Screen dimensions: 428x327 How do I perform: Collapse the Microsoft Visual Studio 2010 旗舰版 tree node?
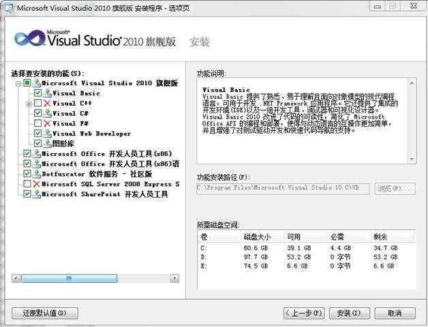(x=18, y=84)
